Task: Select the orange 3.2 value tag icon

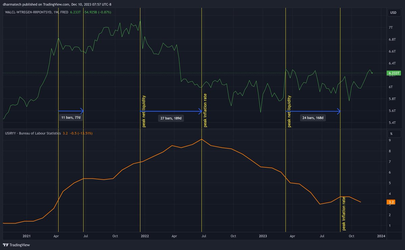Action: click(391, 202)
